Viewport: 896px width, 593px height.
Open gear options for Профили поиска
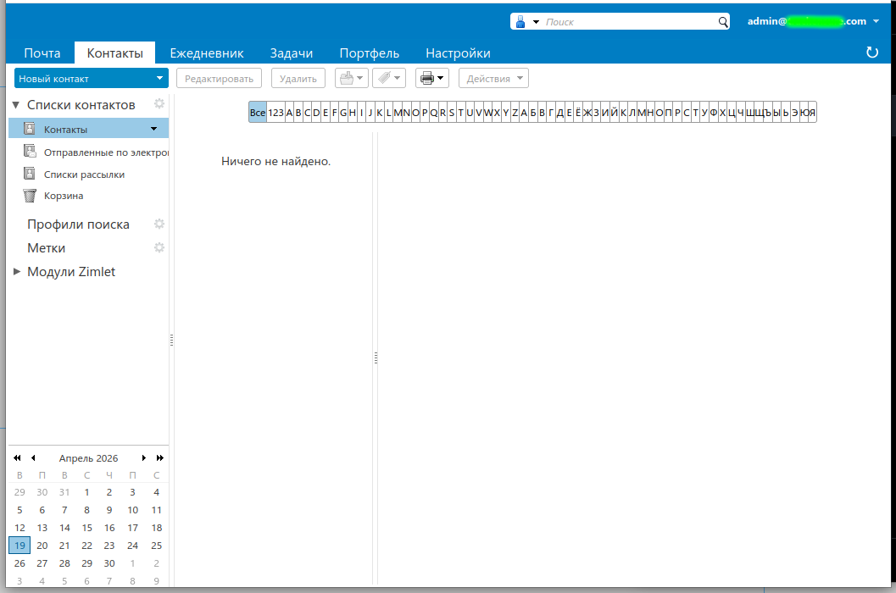(x=159, y=224)
